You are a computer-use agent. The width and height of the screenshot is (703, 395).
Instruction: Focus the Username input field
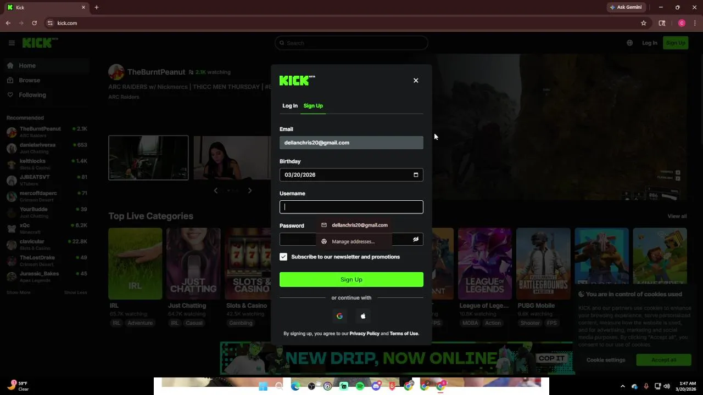click(x=351, y=207)
